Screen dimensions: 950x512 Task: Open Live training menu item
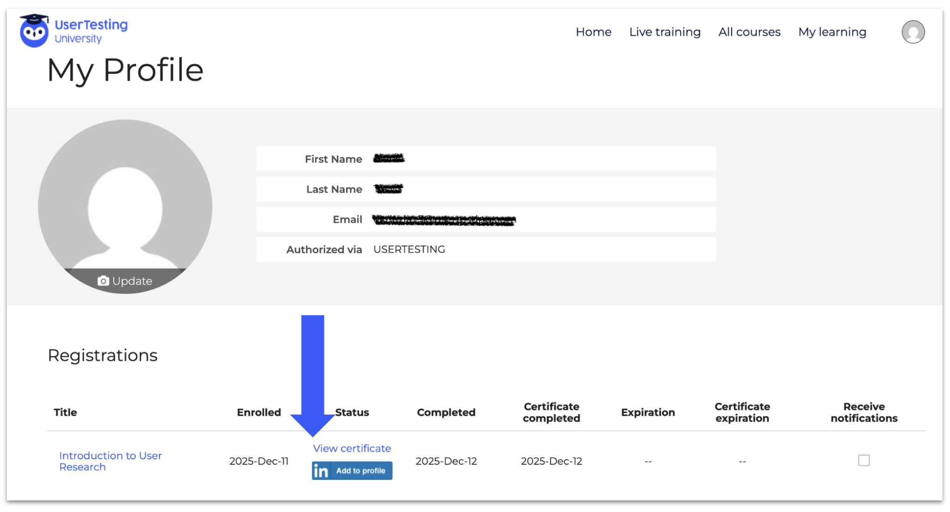coord(664,32)
